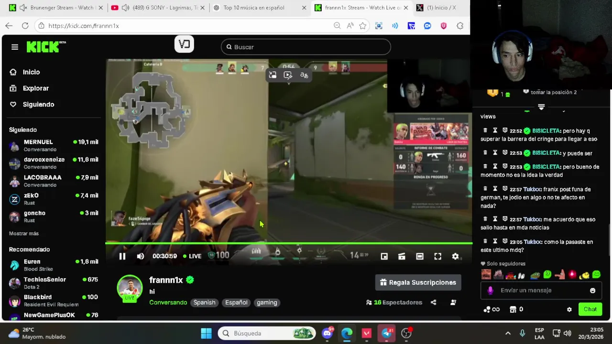
Task: Open OBS Studio from the taskbar
Action: tap(406, 333)
